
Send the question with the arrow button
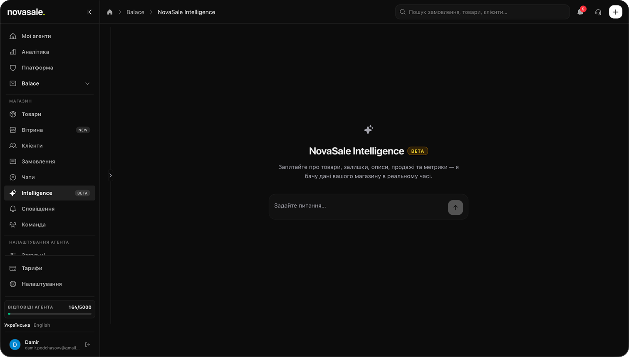pyautogui.click(x=456, y=208)
